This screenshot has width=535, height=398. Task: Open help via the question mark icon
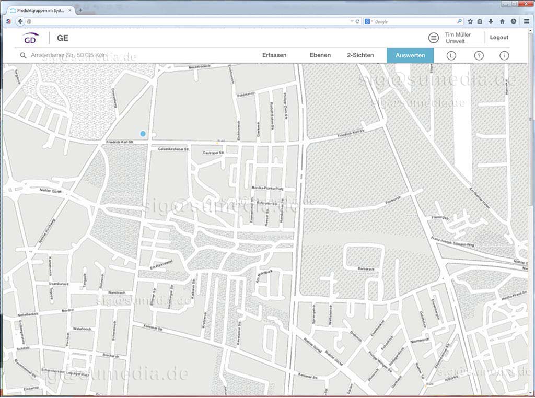479,55
